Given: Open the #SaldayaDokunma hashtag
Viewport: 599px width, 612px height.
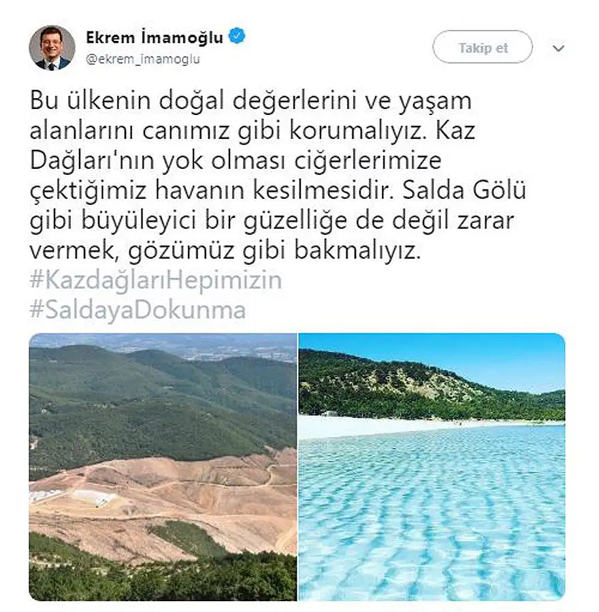Looking at the screenshot, I should (x=137, y=310).
